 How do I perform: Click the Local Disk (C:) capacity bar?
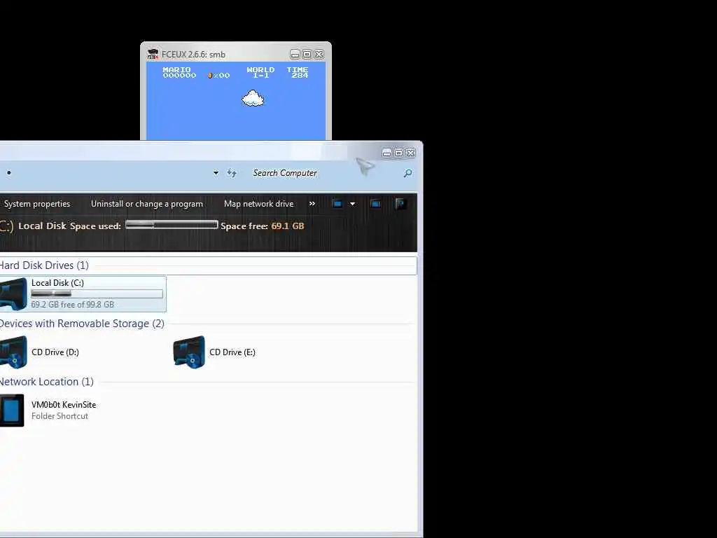pos(97,294)
